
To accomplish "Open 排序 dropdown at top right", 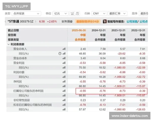I will (143, 13).
